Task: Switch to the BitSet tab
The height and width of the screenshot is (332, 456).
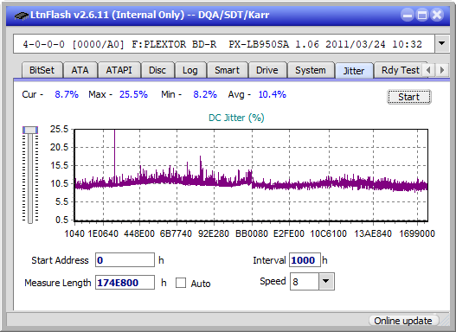Action: pyautogui.click(x=42, y=70)
